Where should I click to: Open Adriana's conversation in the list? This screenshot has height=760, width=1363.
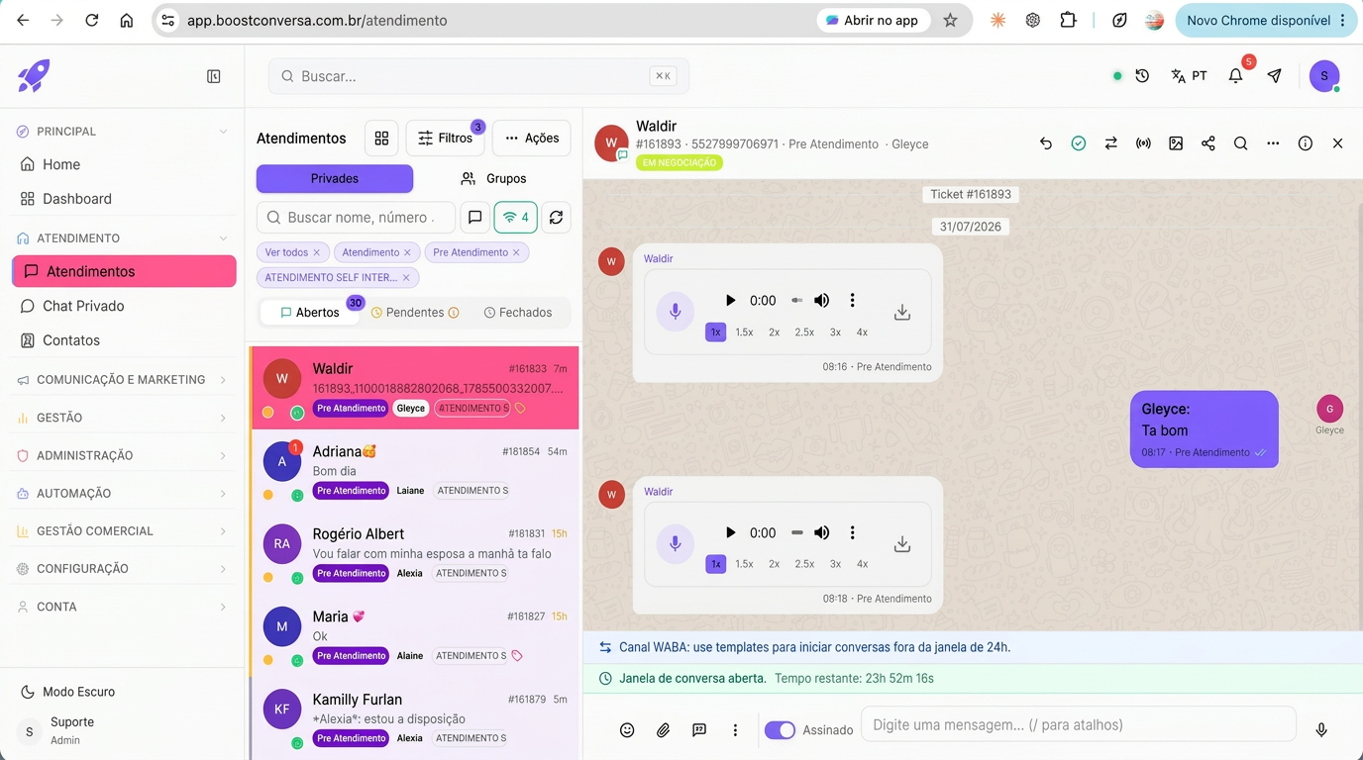click(414, 470)
